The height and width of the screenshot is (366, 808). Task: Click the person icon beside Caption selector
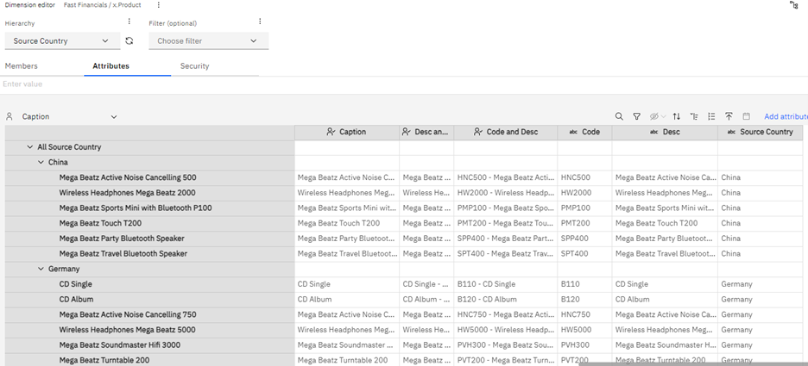[x=9, y=116]
